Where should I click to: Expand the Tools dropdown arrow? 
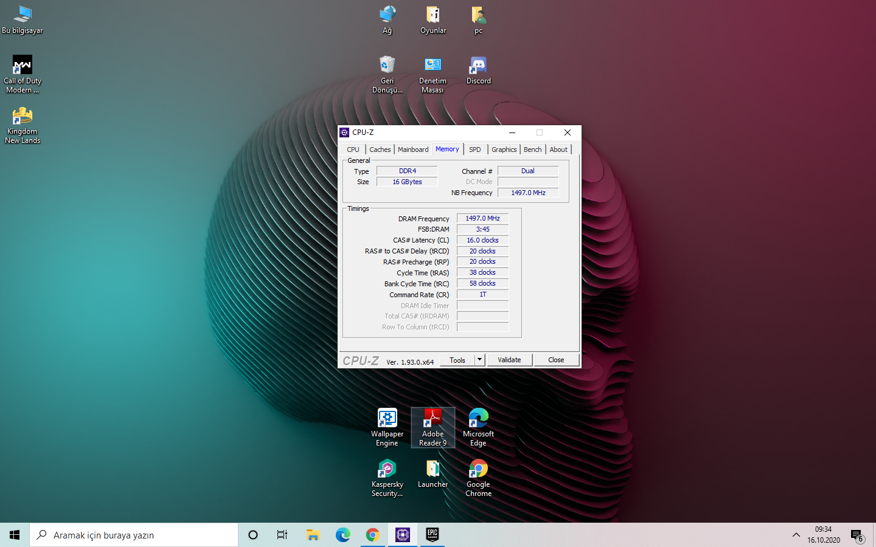[x=479, y=360]
